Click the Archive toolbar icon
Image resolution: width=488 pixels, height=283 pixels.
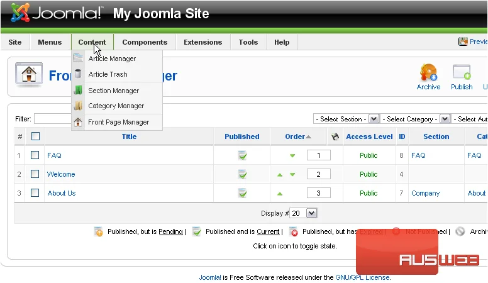(x=428, y=72)
